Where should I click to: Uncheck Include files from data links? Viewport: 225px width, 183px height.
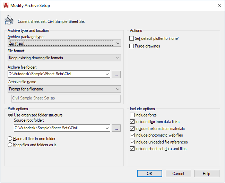(132, 122)
